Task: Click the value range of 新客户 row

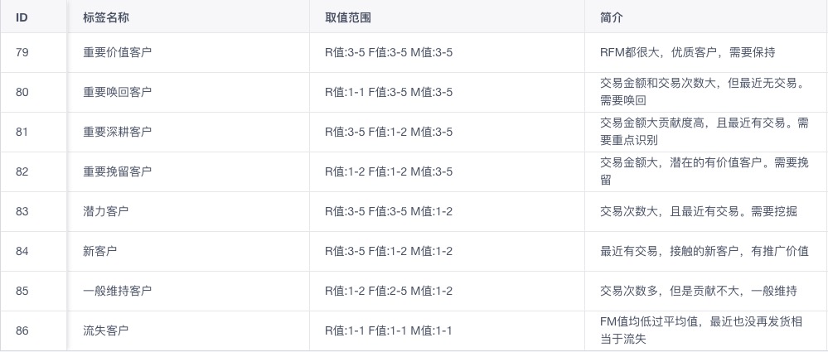Action: 389,251
